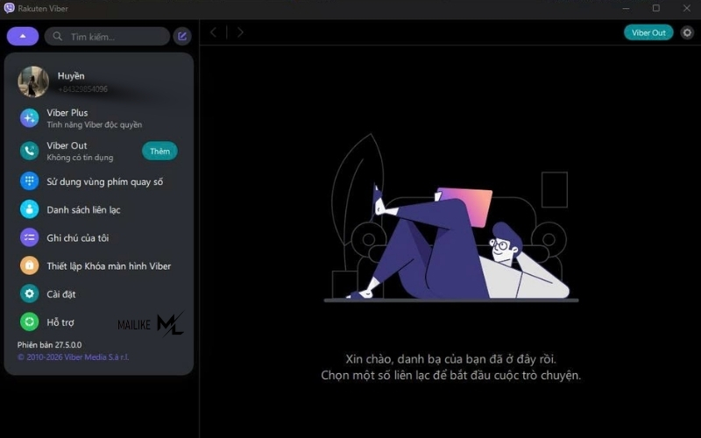Select the Huyền profile name

point(71,76)
